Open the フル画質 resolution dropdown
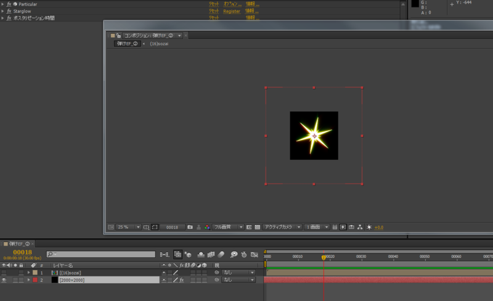Image resolution: width=493 pixels, height=301 pixels. click(x=228, y=227)
